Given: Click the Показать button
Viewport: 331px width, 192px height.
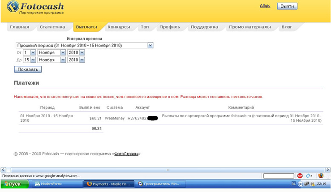Looking at the screenshot, I should 28,69.
